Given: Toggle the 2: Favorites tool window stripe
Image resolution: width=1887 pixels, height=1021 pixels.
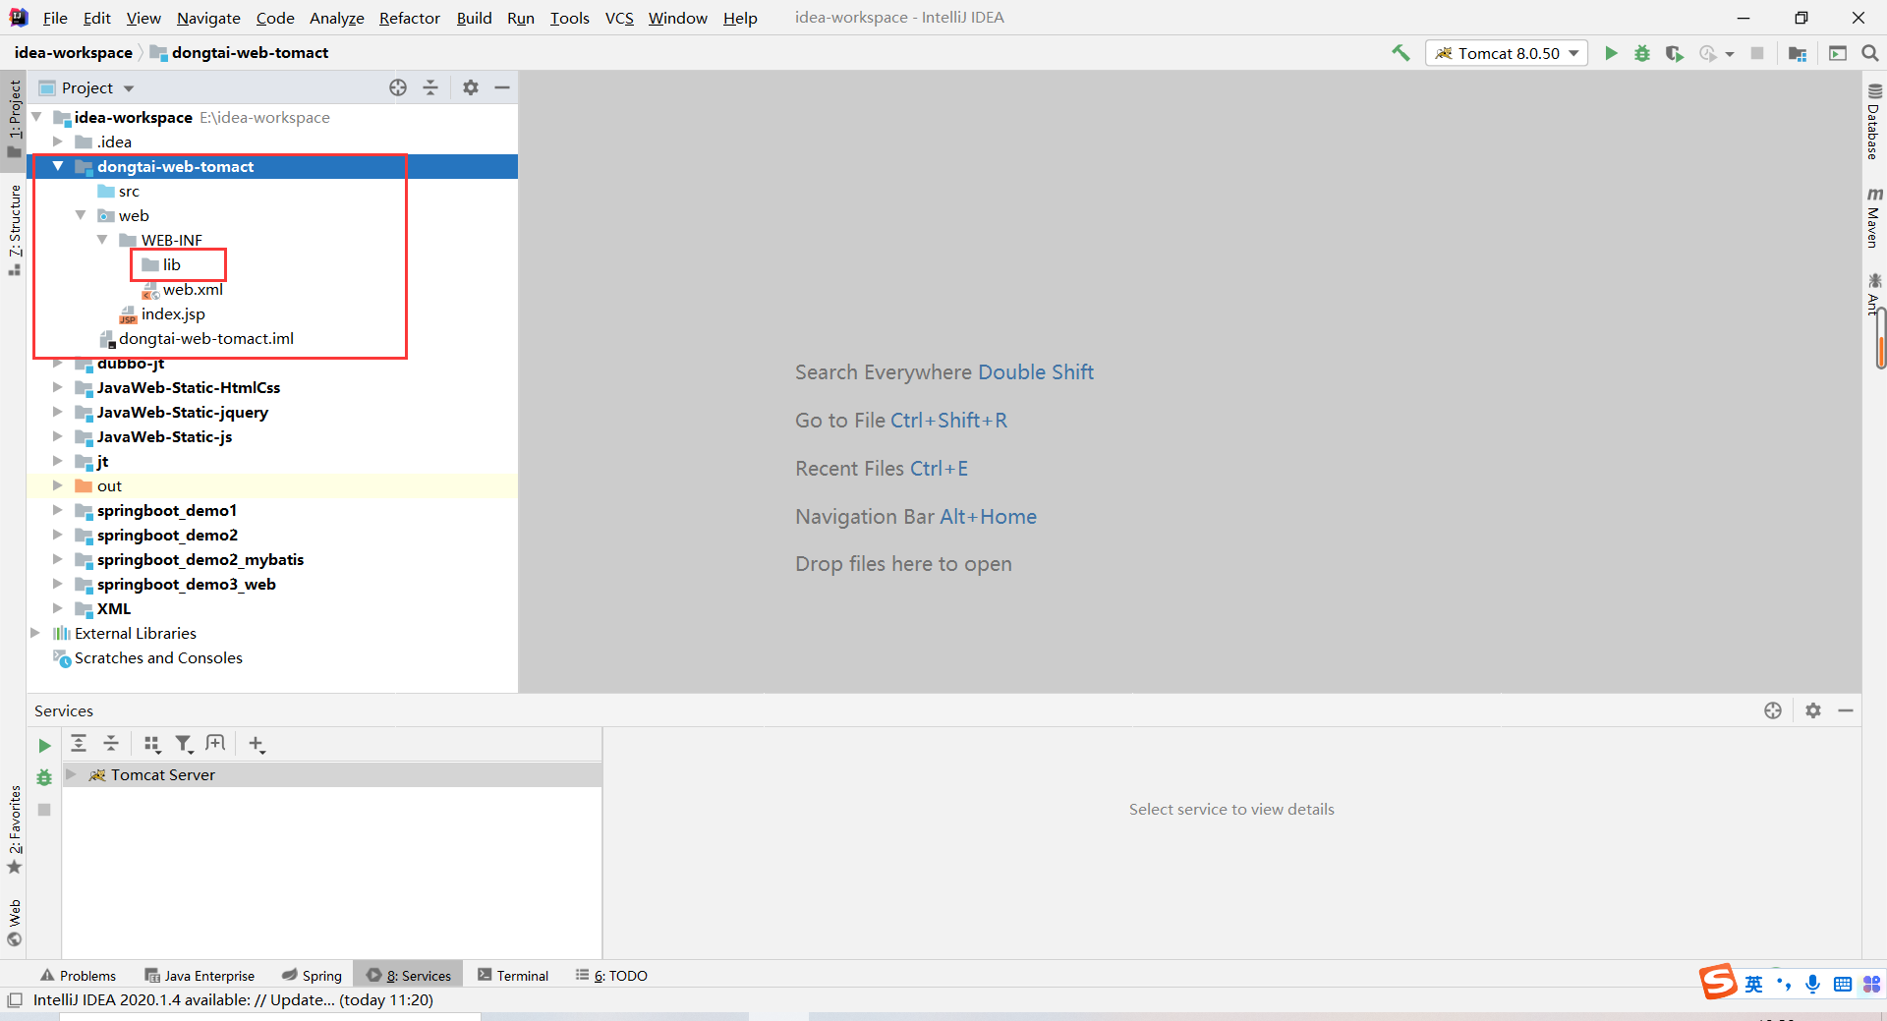Looking at the screenshot, I should pos(14,829).
